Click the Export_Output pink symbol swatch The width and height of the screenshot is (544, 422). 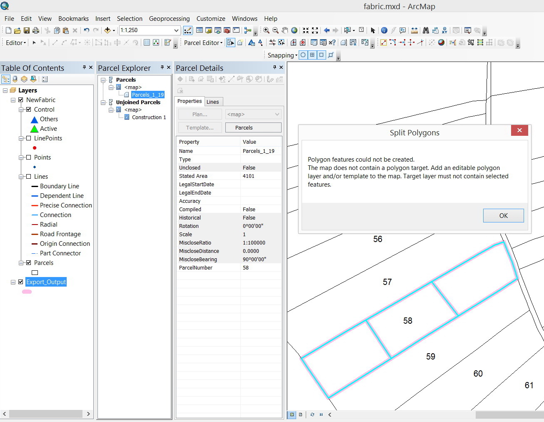coord(27,292)
